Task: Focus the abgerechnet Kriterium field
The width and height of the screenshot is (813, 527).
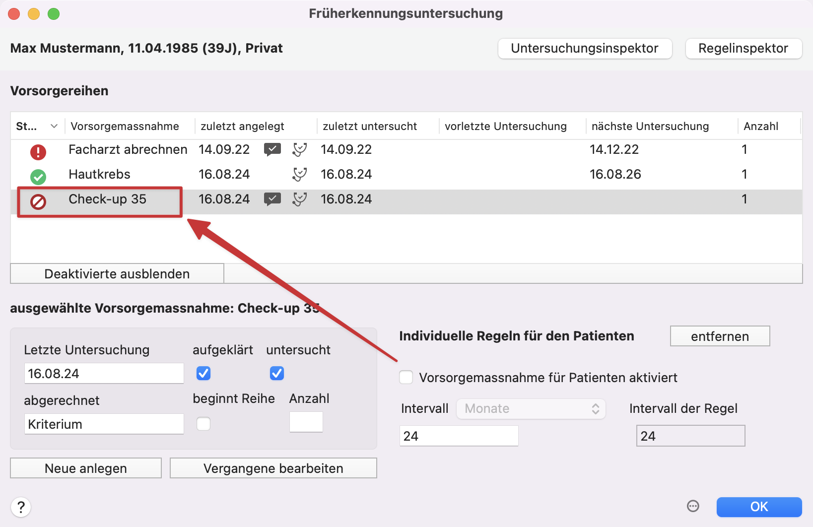Action: click(x=104, y=424)
